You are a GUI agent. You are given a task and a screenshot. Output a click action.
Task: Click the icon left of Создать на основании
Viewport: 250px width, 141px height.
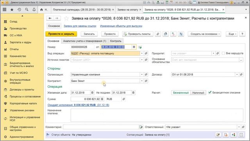click(181, 34)
